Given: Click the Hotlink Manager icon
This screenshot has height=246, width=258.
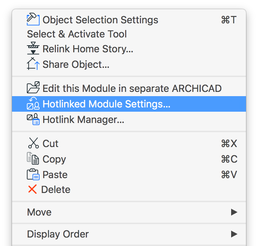Looking at the screenshot, I should click(x=33, y=119).
